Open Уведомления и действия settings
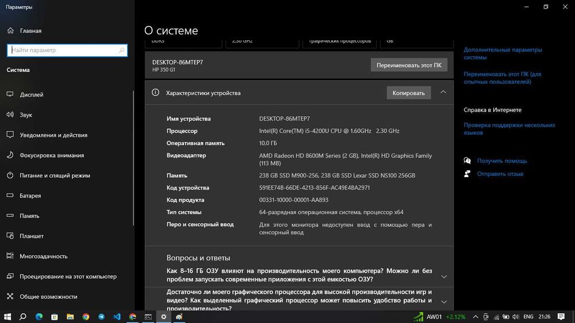 (x=53, y=135)
